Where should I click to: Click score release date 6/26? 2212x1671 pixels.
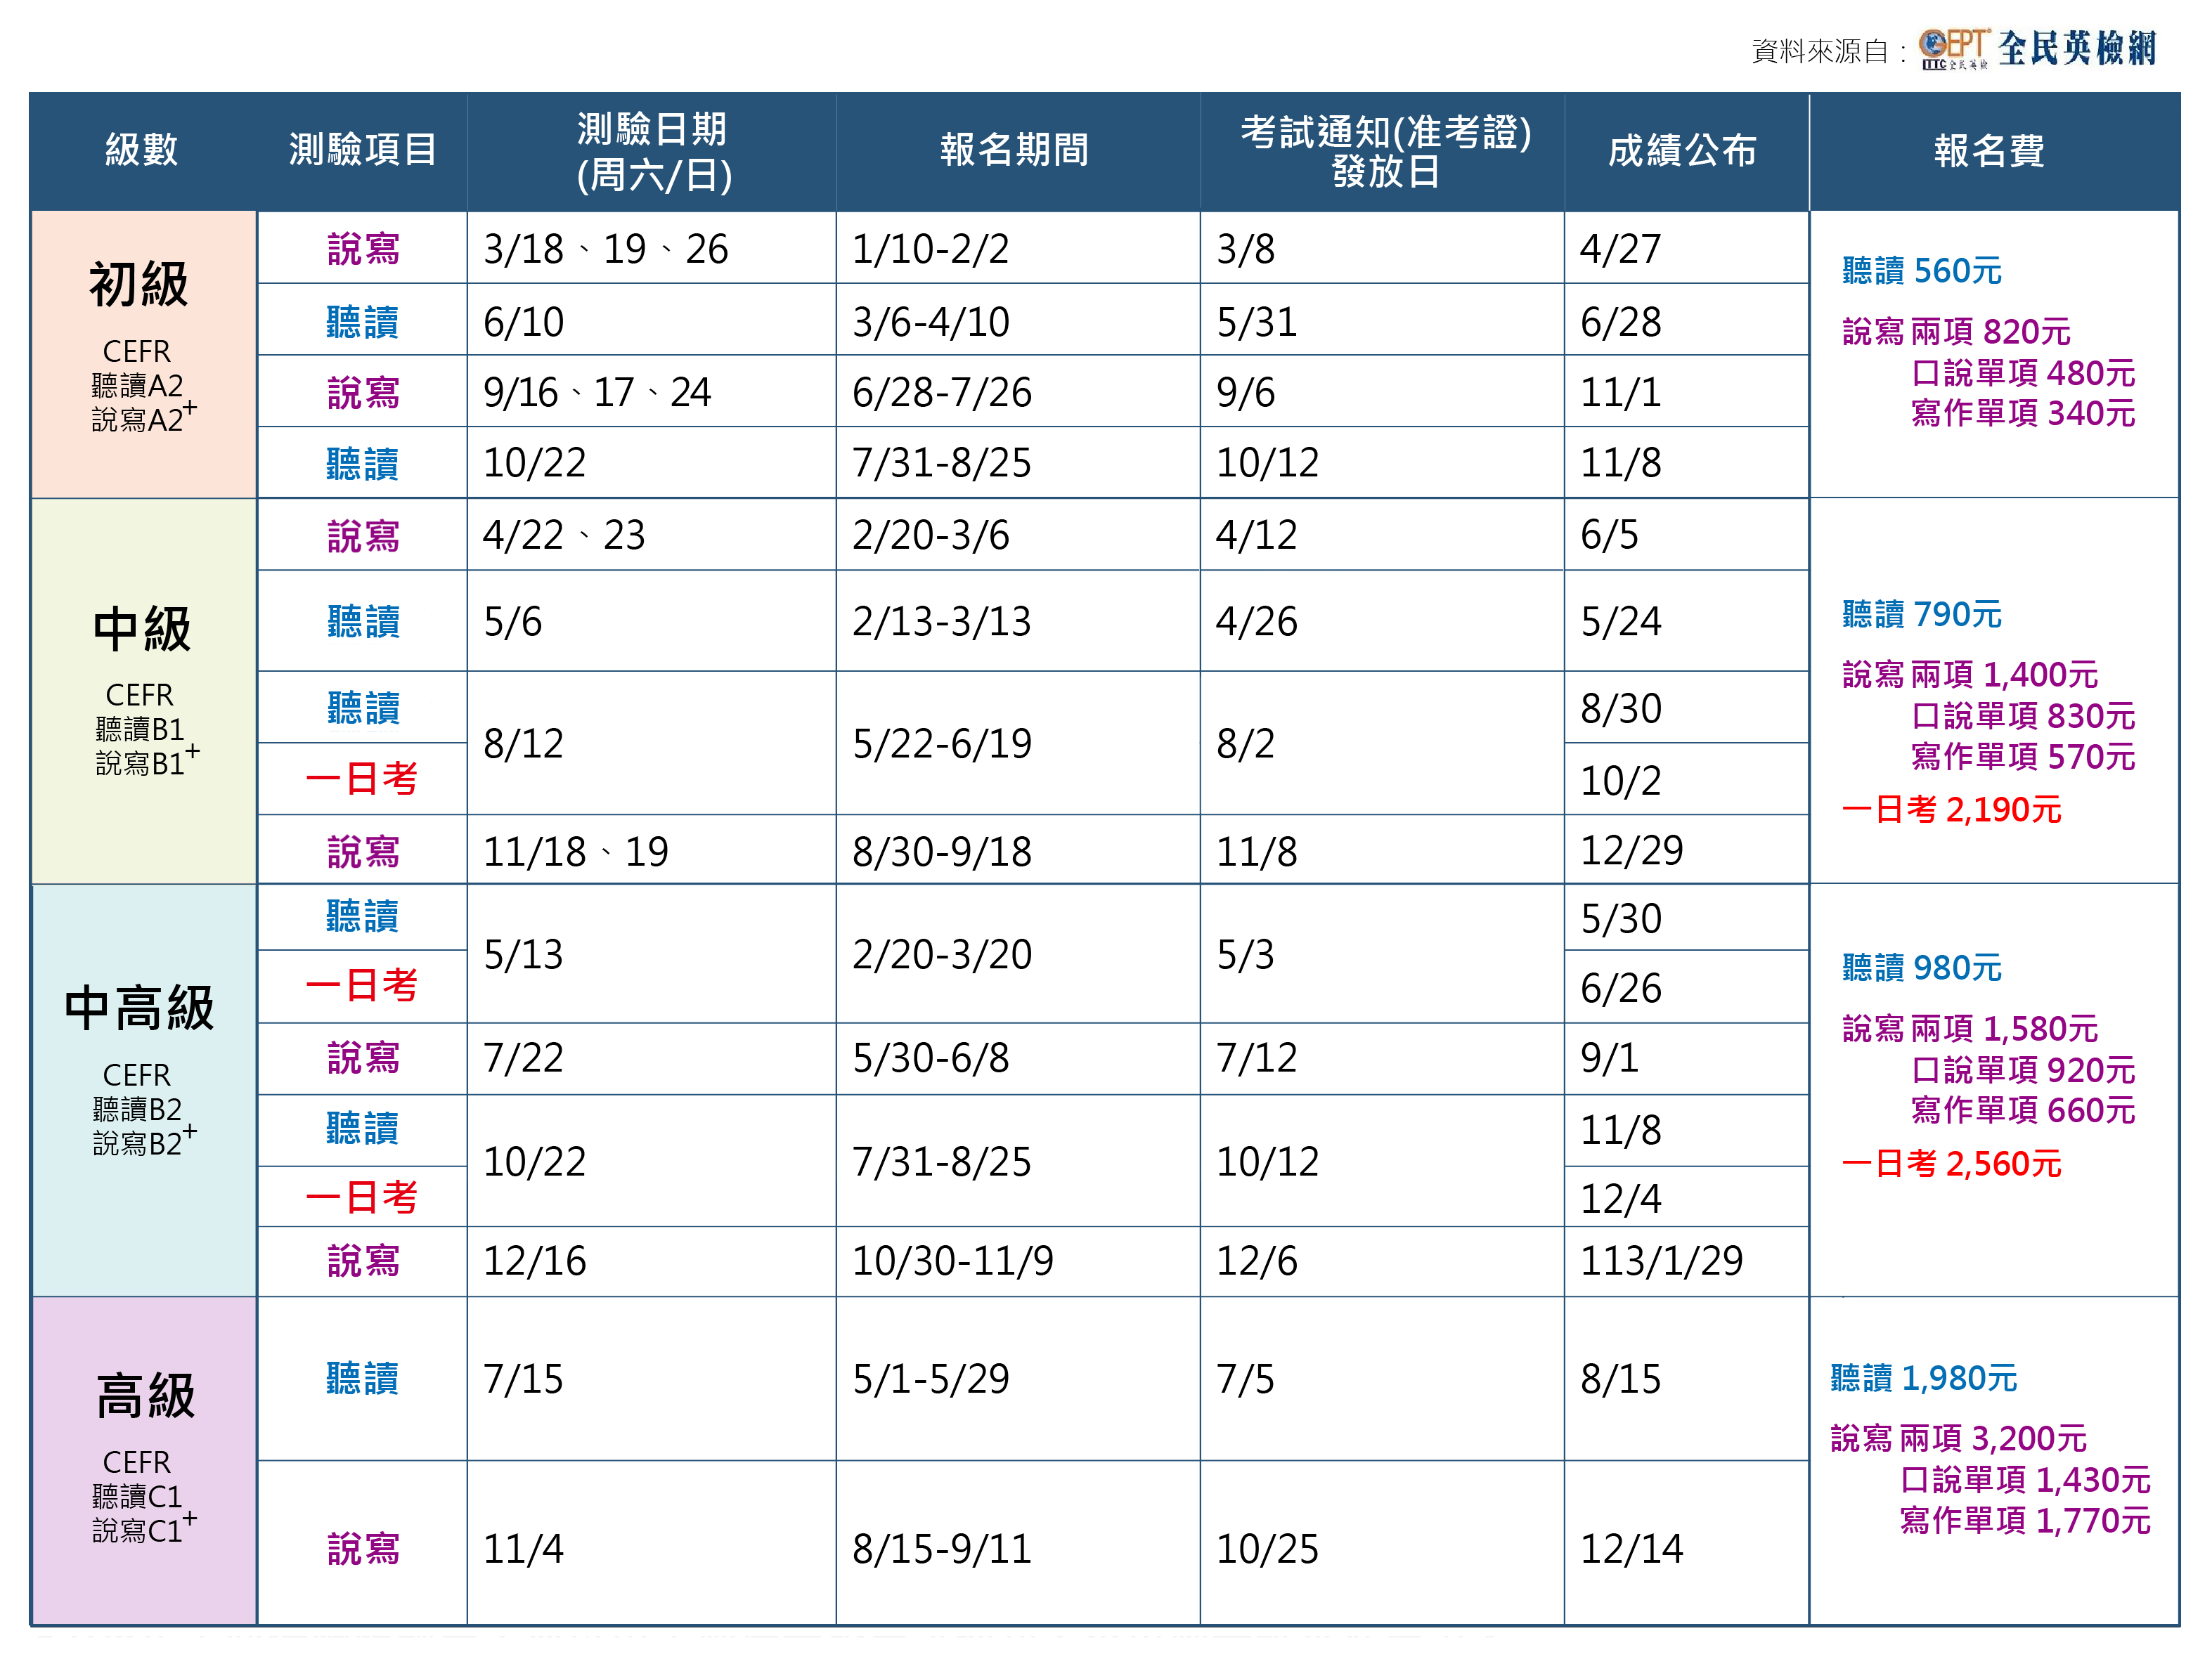1620,988
